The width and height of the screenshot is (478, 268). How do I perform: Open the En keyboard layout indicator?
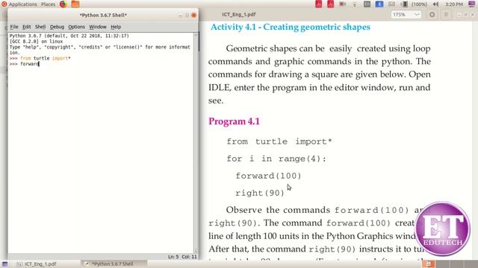click(x=367, y=4)
